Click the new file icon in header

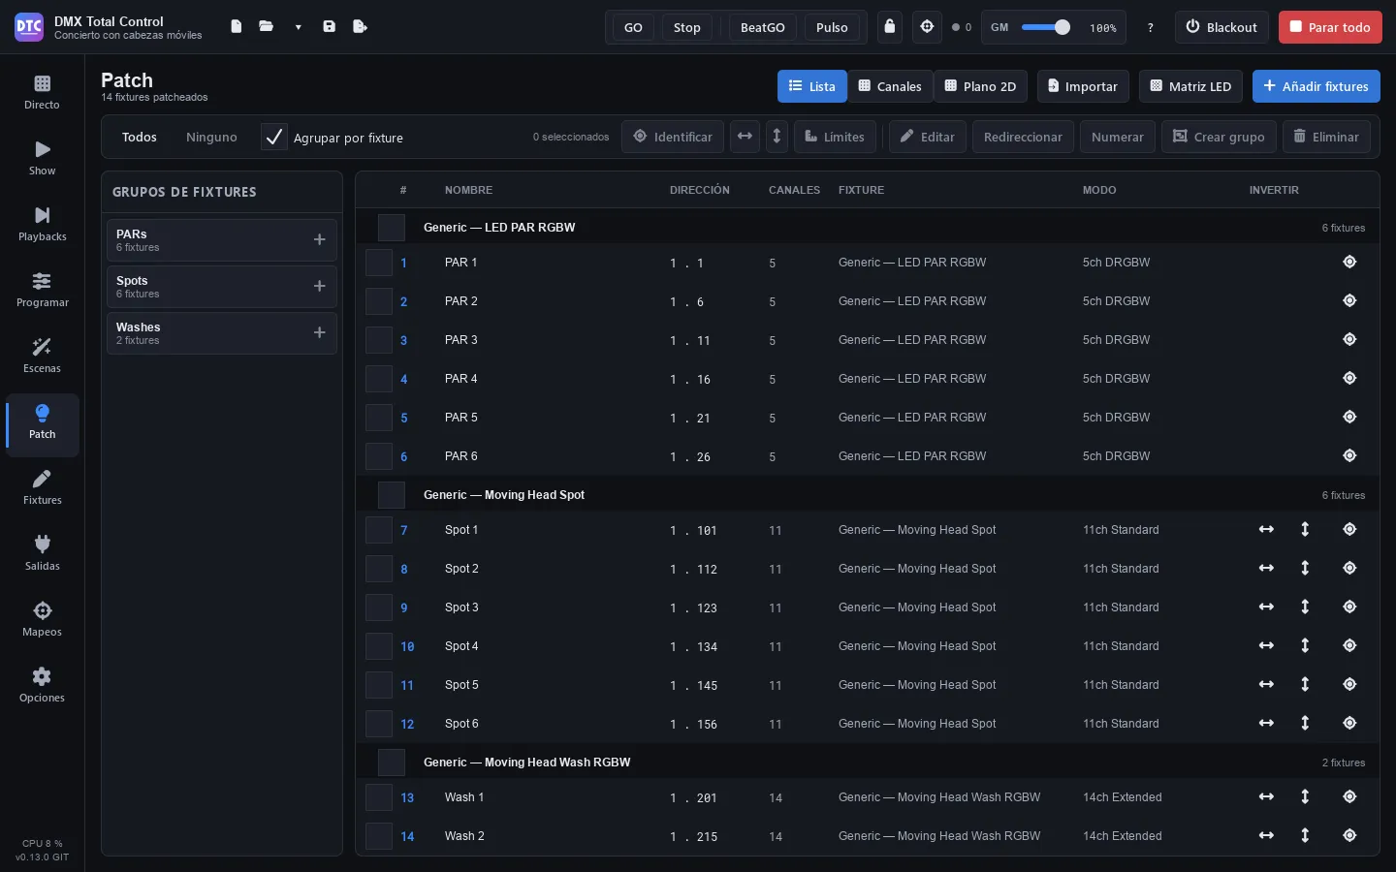[x=236, y=27]
